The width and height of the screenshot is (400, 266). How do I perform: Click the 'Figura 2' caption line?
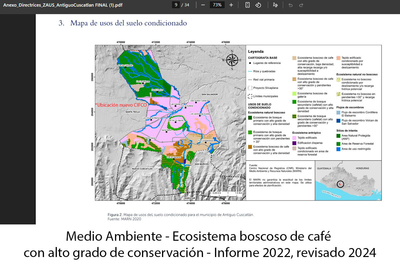coord(181,214)
